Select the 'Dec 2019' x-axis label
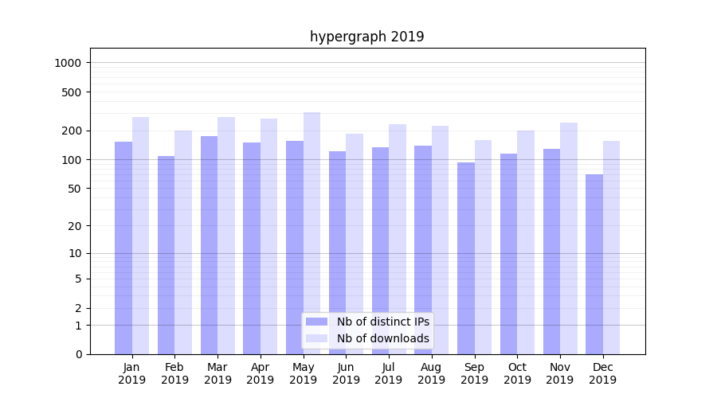This screenshot has height=398, width=717. (x=602, y=373)
